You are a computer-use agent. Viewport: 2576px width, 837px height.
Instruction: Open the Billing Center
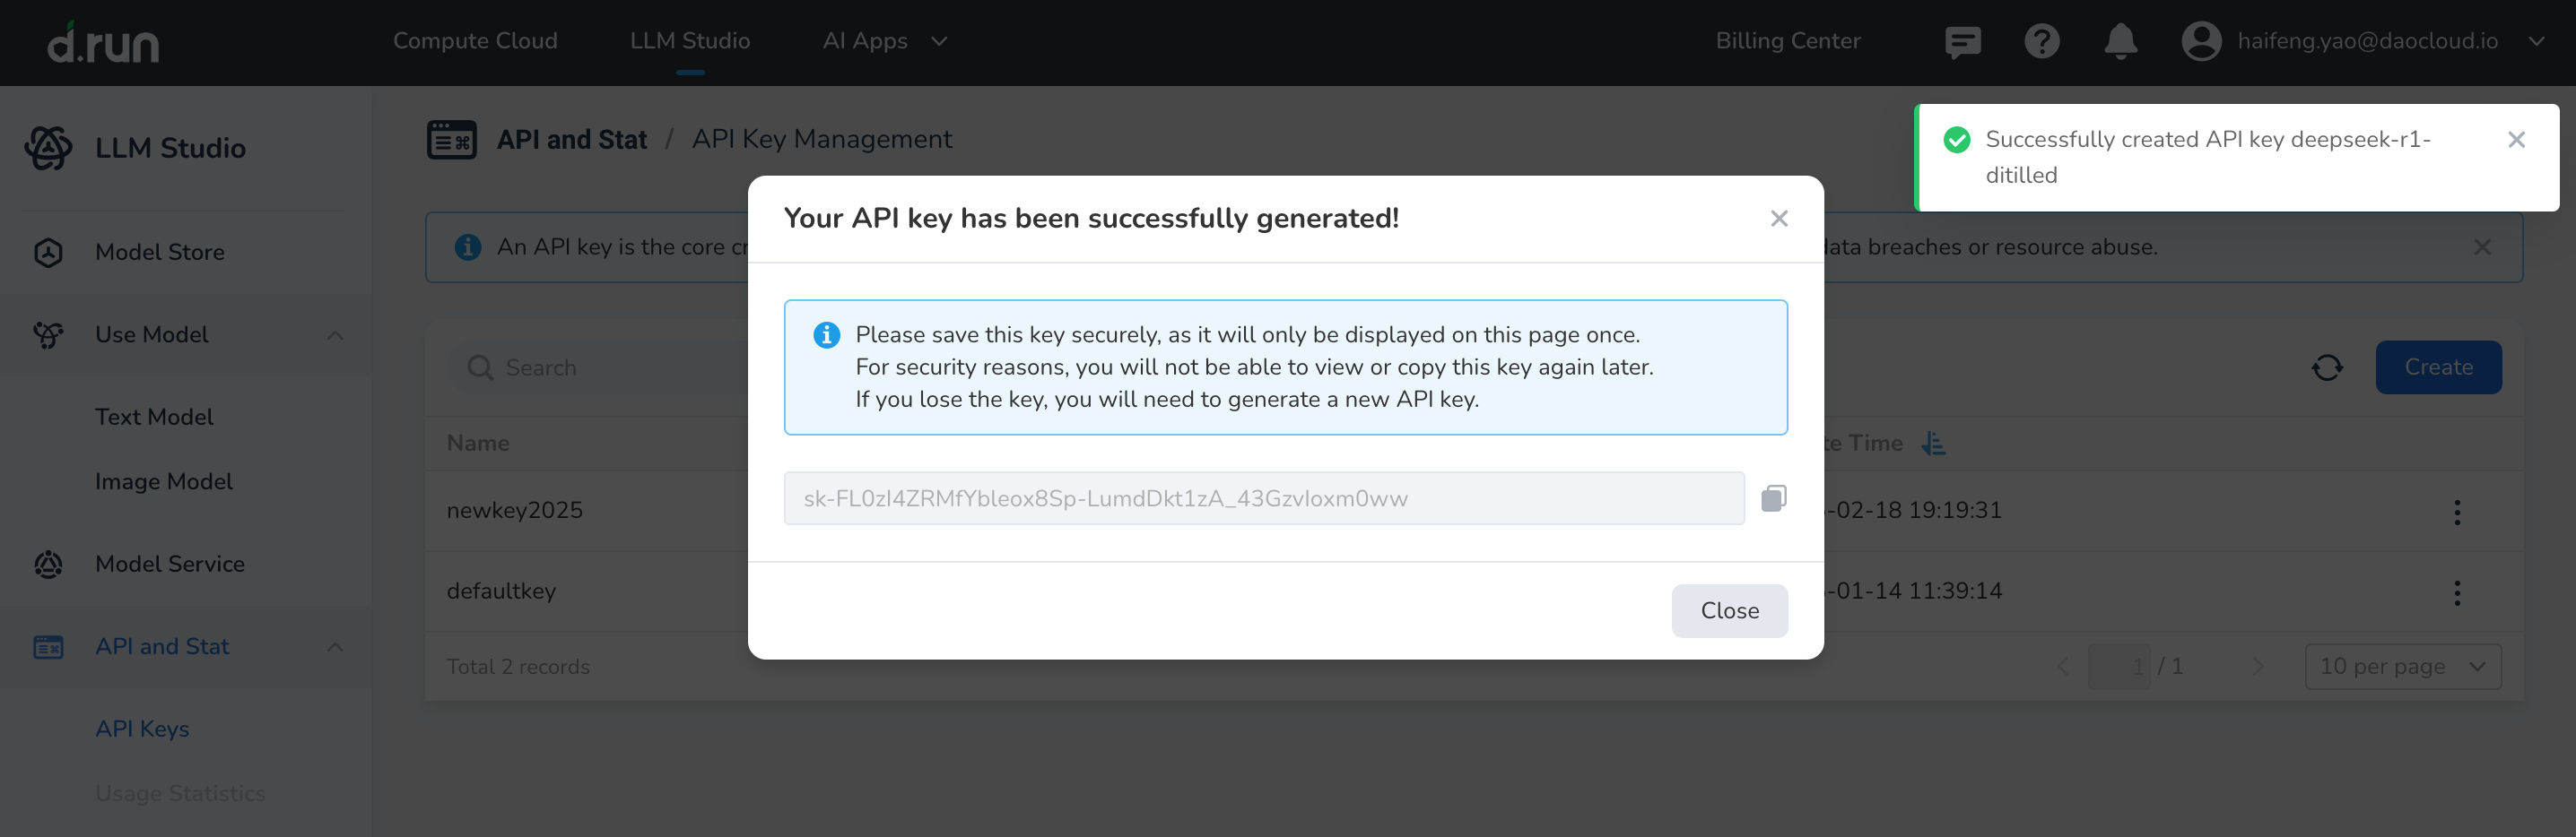click(x=1788, y=41)
